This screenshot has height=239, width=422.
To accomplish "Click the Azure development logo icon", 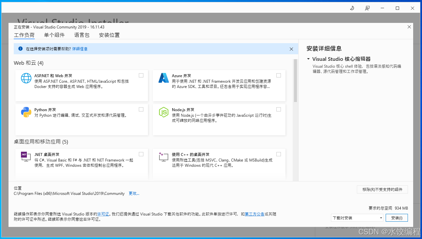I will click(163, 78).
